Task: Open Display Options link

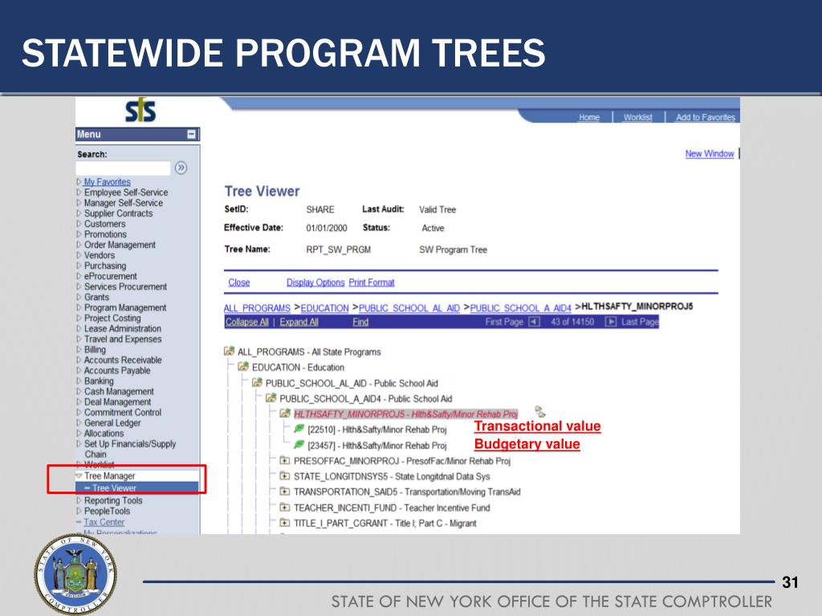Action: coord(315,282)
